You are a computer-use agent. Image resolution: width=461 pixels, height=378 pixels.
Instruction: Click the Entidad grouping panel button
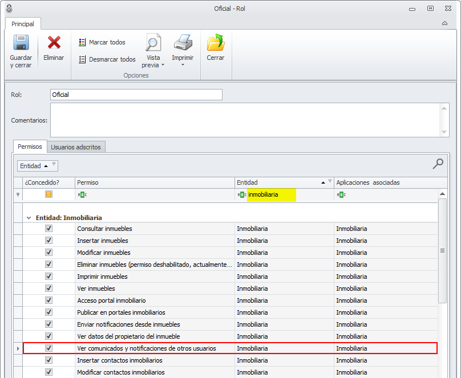[38, 166]
